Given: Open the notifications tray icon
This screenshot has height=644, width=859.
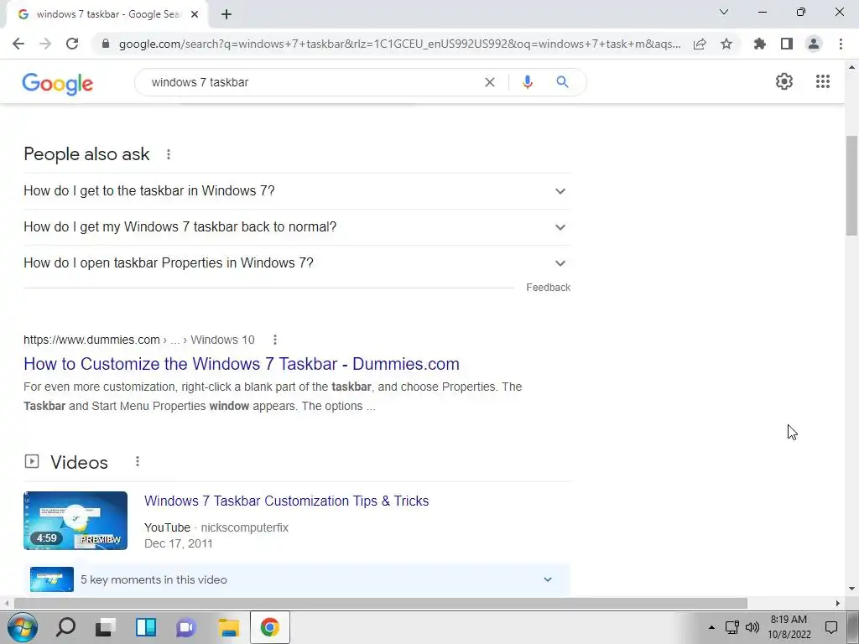Looking at the screenshot, I should [x=831, y=627].
